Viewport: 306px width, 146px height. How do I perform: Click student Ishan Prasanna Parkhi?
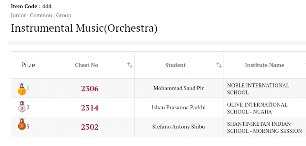(x=179, y=107)
